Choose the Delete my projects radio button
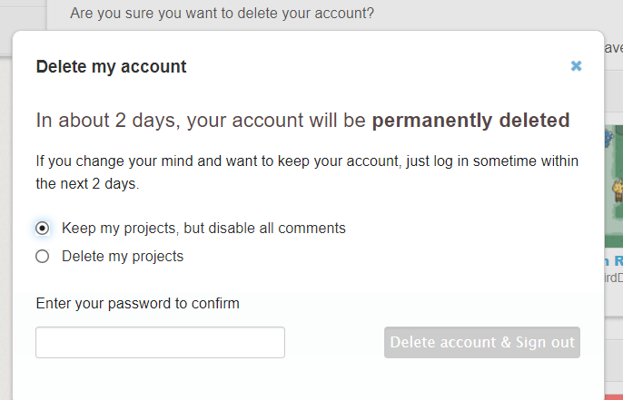The width and height of the screenshot is (623, 400). pyautogui.click(x=43, y=257)
